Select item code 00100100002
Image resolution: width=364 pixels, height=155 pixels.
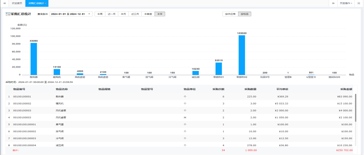(x=22, y=103)
